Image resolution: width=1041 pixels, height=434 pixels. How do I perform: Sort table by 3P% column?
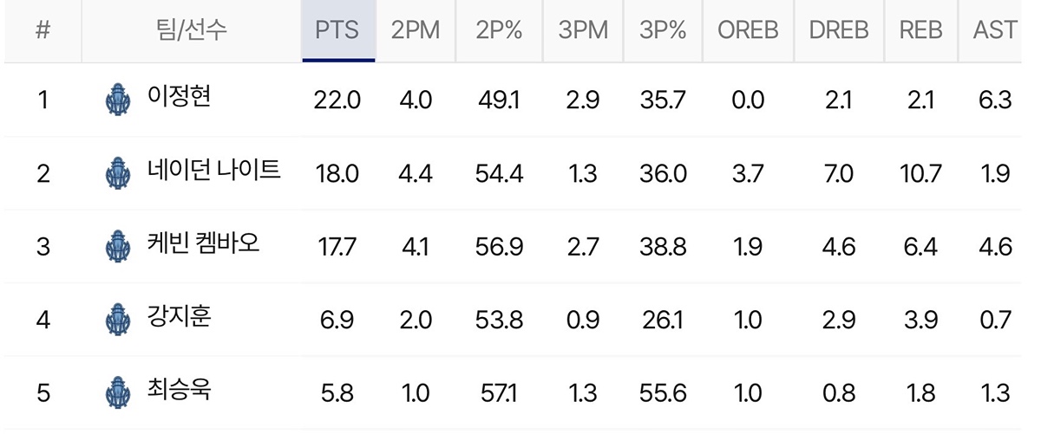click(x=663, y=30)
